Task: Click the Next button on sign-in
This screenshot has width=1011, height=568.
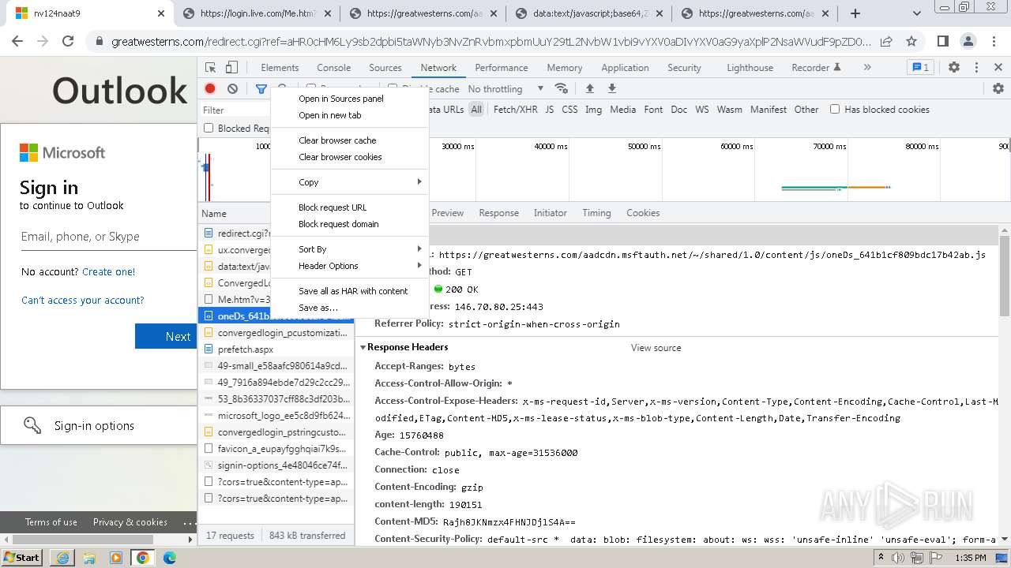Action: [x=166, y=336]
